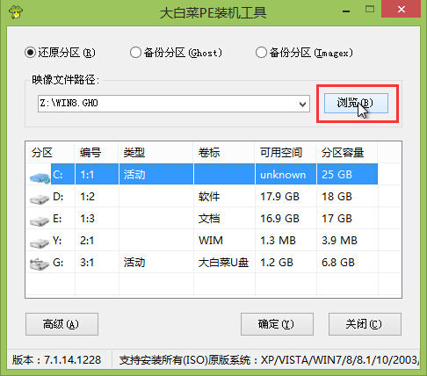This screenshot has height=376, width=427.
Task: Click the 关闭(C) close button
Action: click(x=365, y=324)
